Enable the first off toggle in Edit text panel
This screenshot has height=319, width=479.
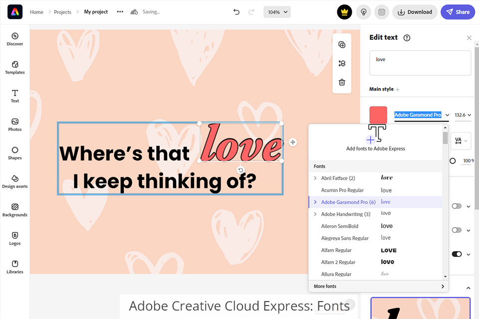[x=457, y=206]
